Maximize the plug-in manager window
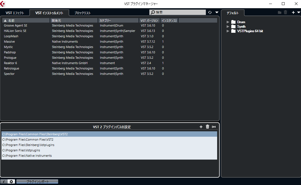This screenshot has height=185, width=301. 283,4
